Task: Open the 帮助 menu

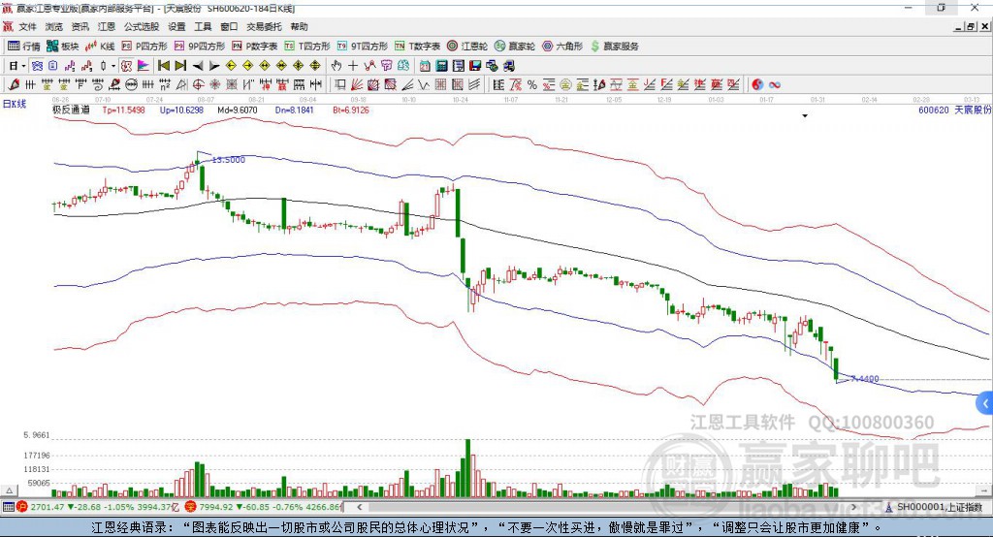Action: tap(299, 26)
